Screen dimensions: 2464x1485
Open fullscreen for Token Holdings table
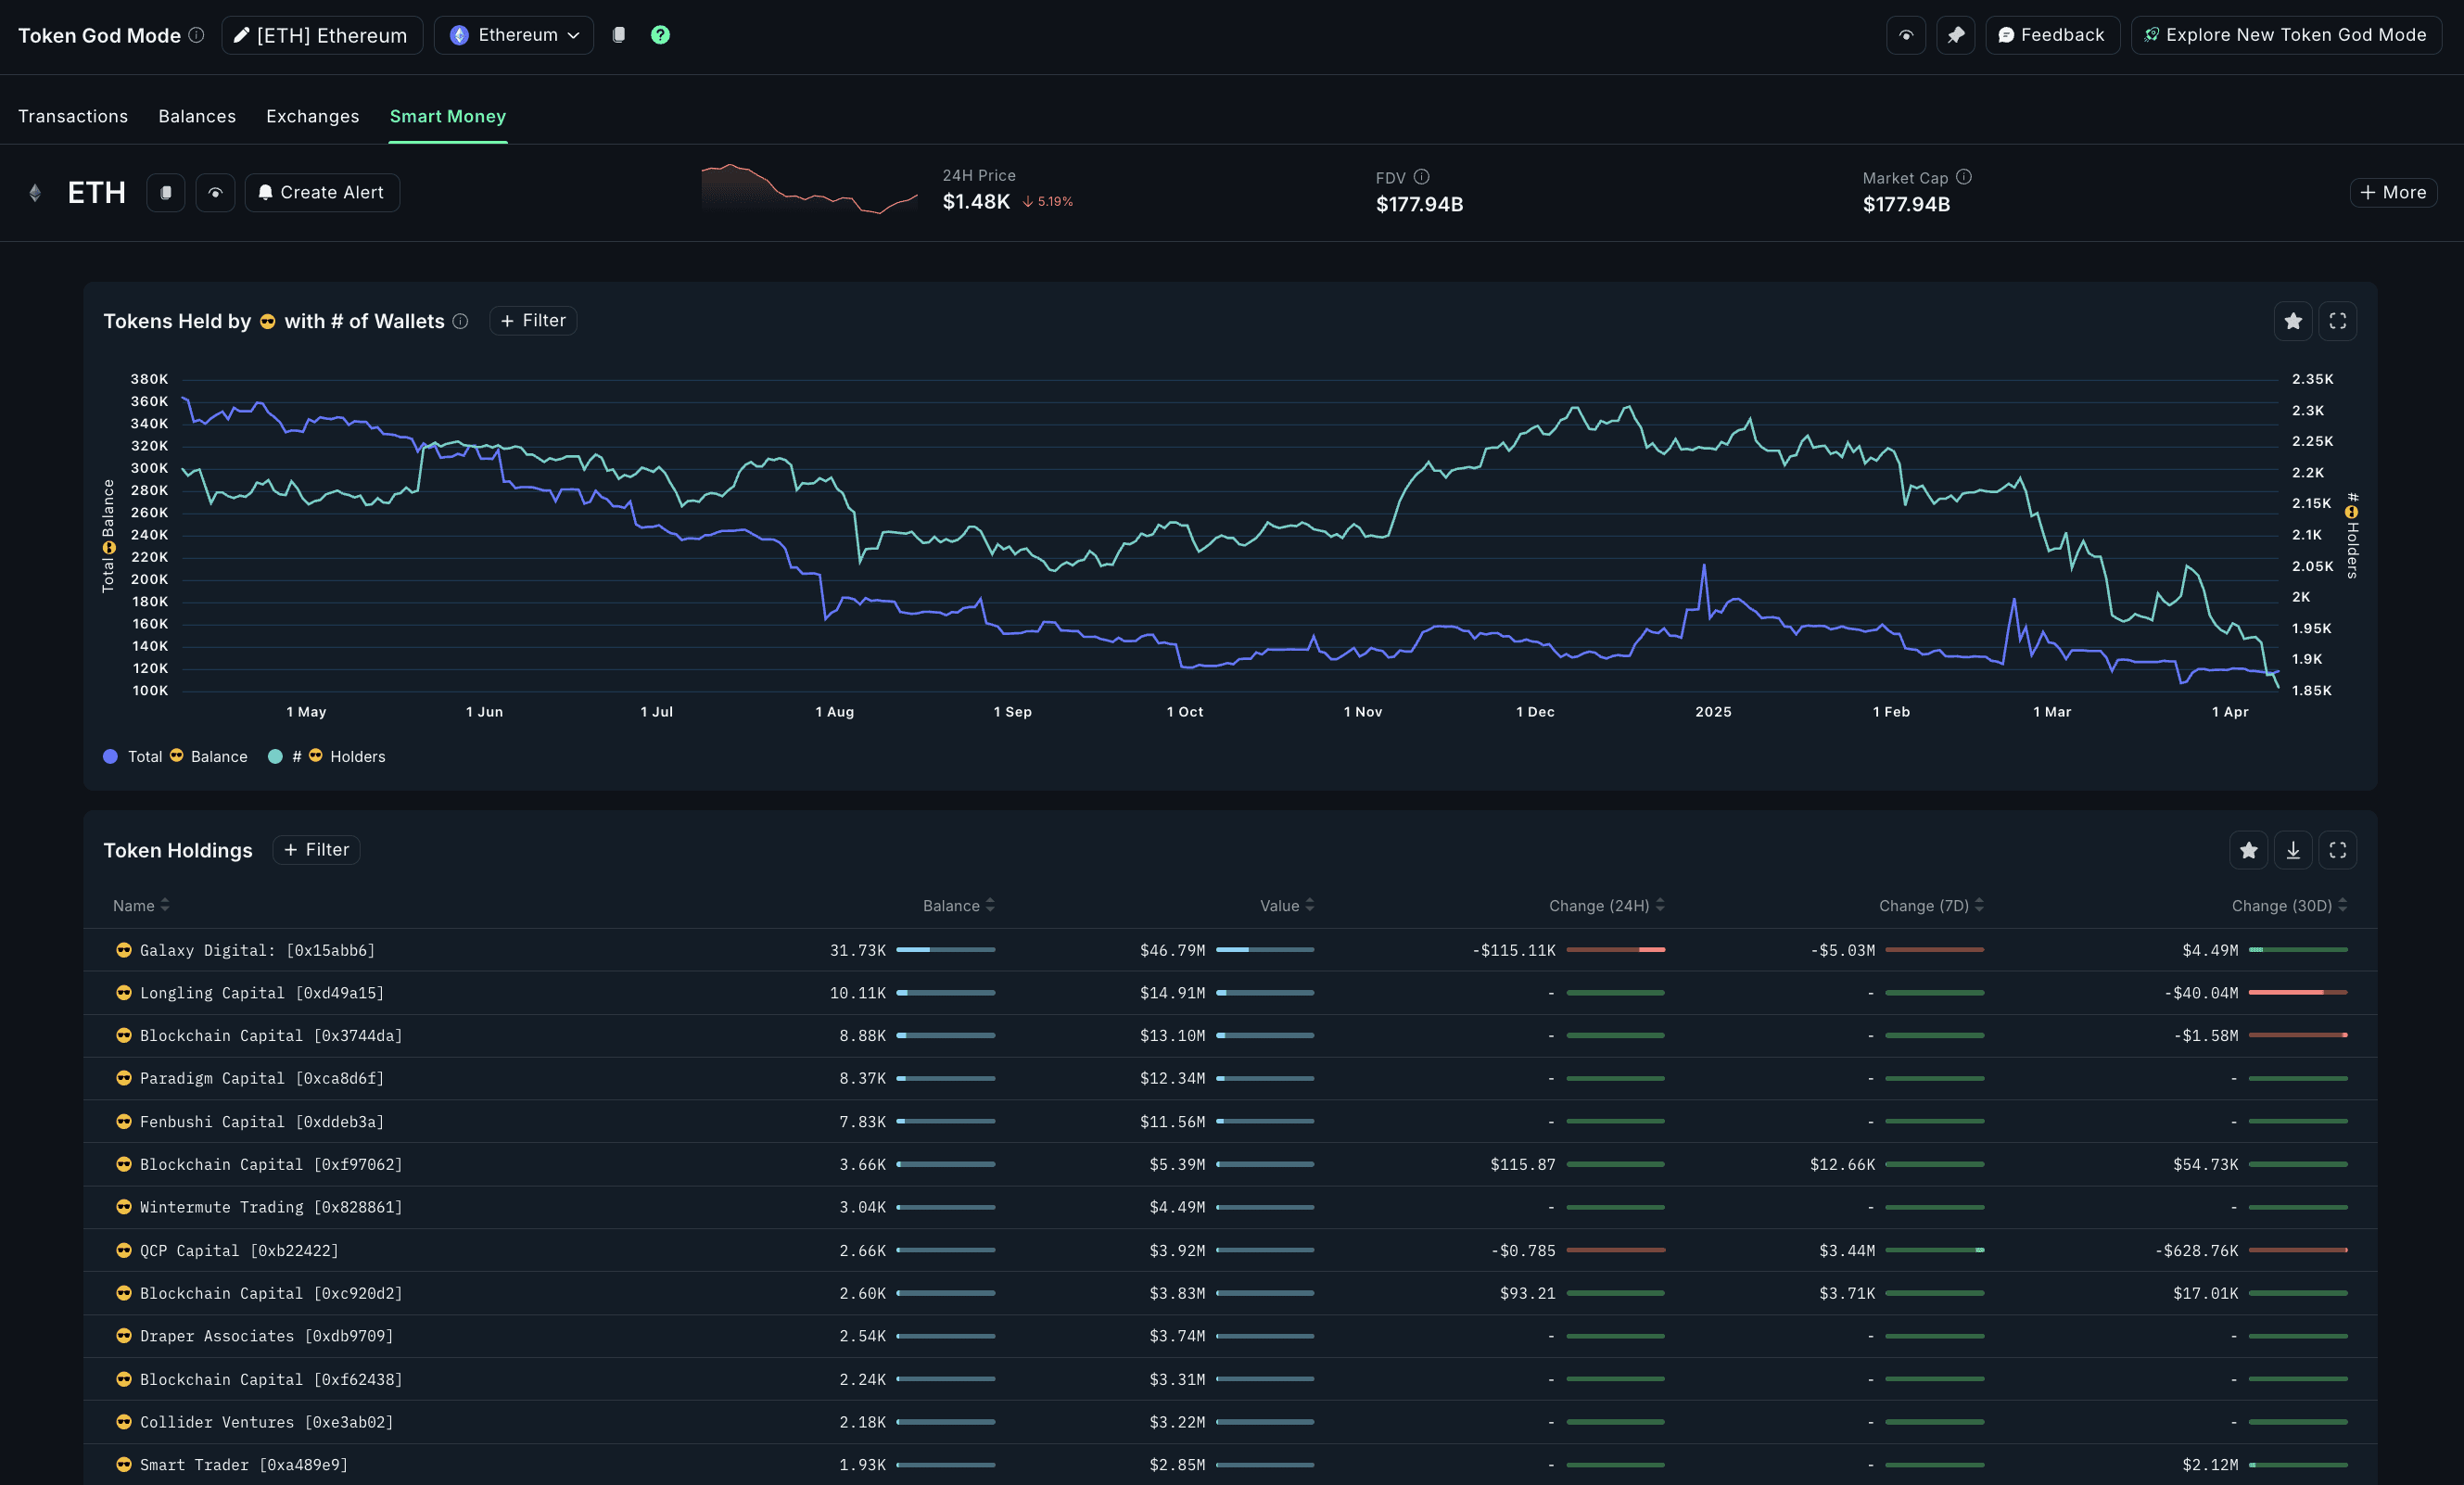tap(2337, 850)
